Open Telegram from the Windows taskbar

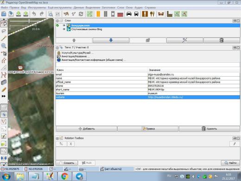tap(80, 176)
